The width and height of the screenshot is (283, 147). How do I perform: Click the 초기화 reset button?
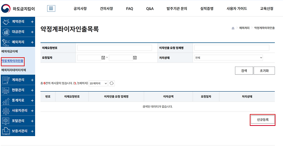coord(264,70)
